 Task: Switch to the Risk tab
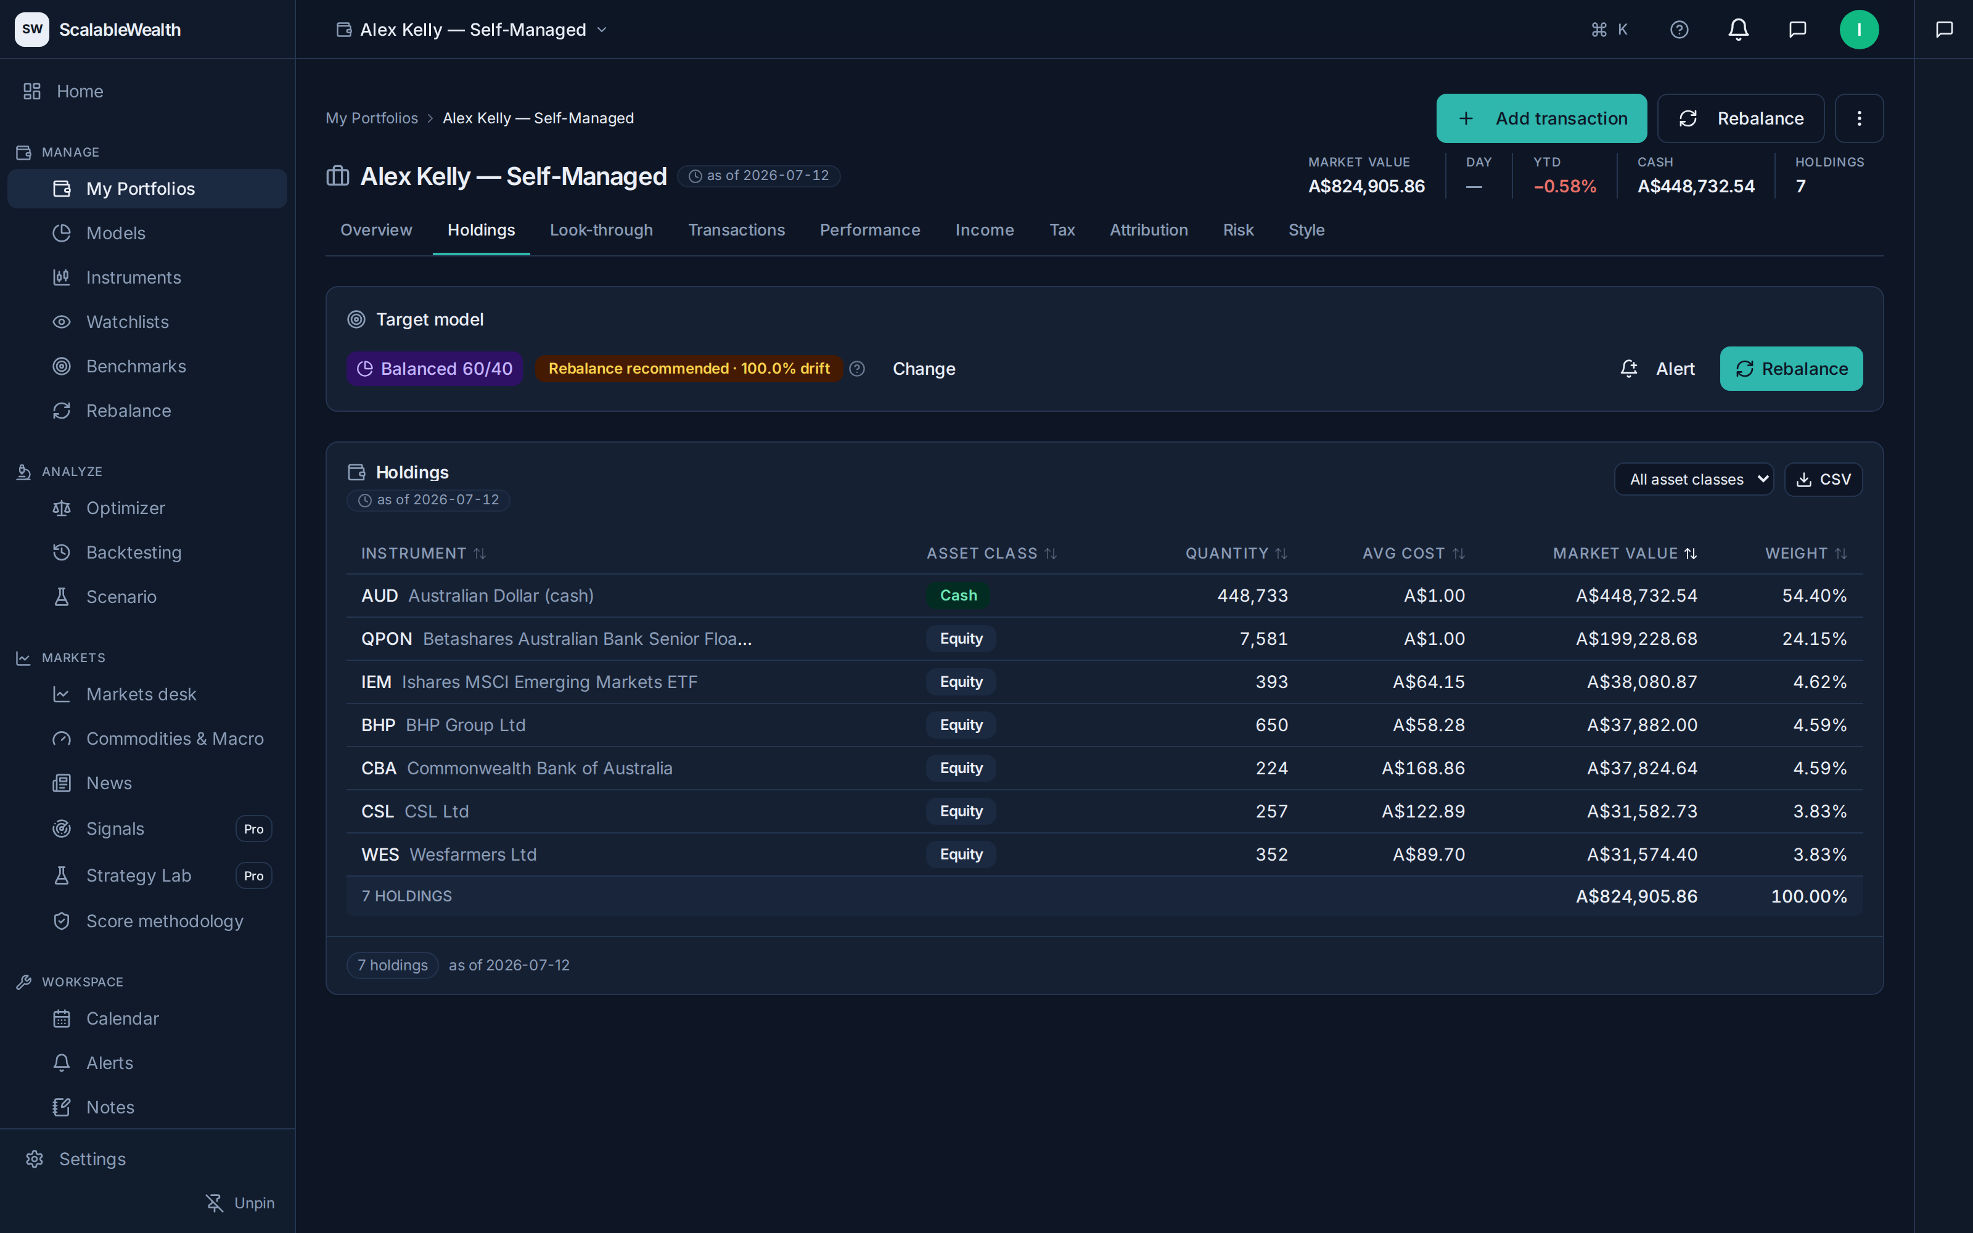click(1237, 230)
